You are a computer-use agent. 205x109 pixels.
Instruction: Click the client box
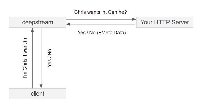(x=37, y=94)
